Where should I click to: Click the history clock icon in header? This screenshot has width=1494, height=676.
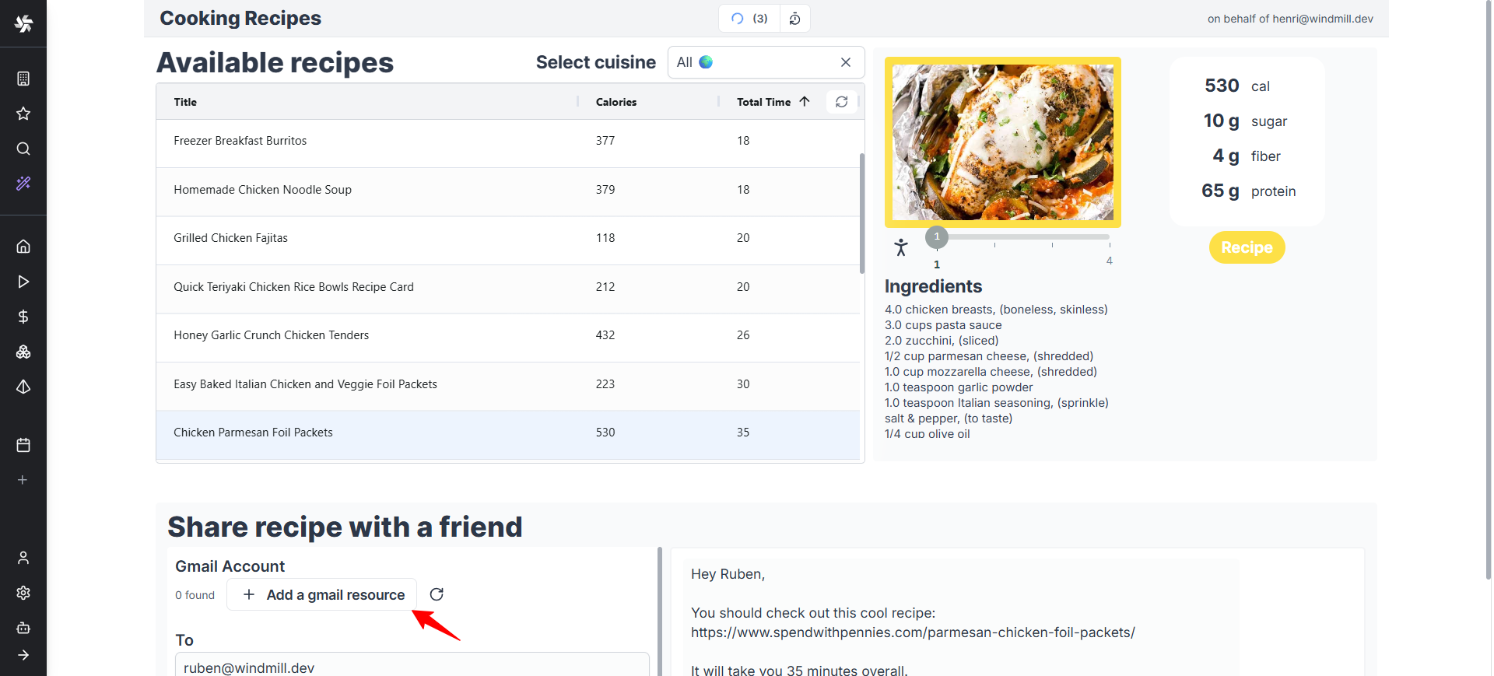794,19
